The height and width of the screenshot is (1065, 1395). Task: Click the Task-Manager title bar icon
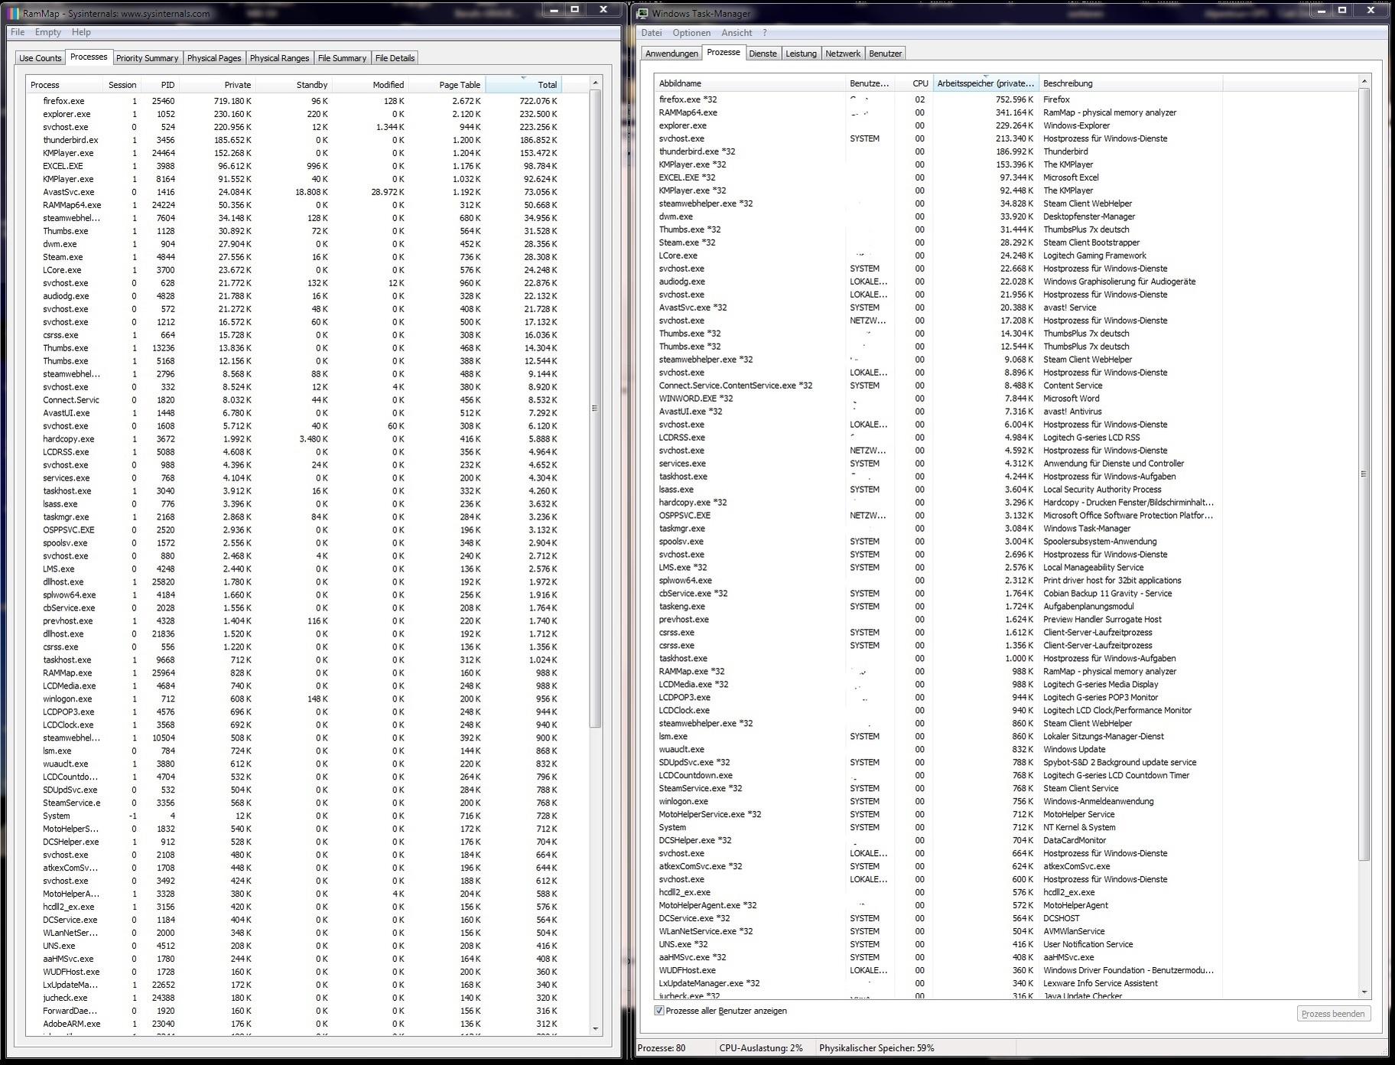pyautogui.click(x=643, y=13)
